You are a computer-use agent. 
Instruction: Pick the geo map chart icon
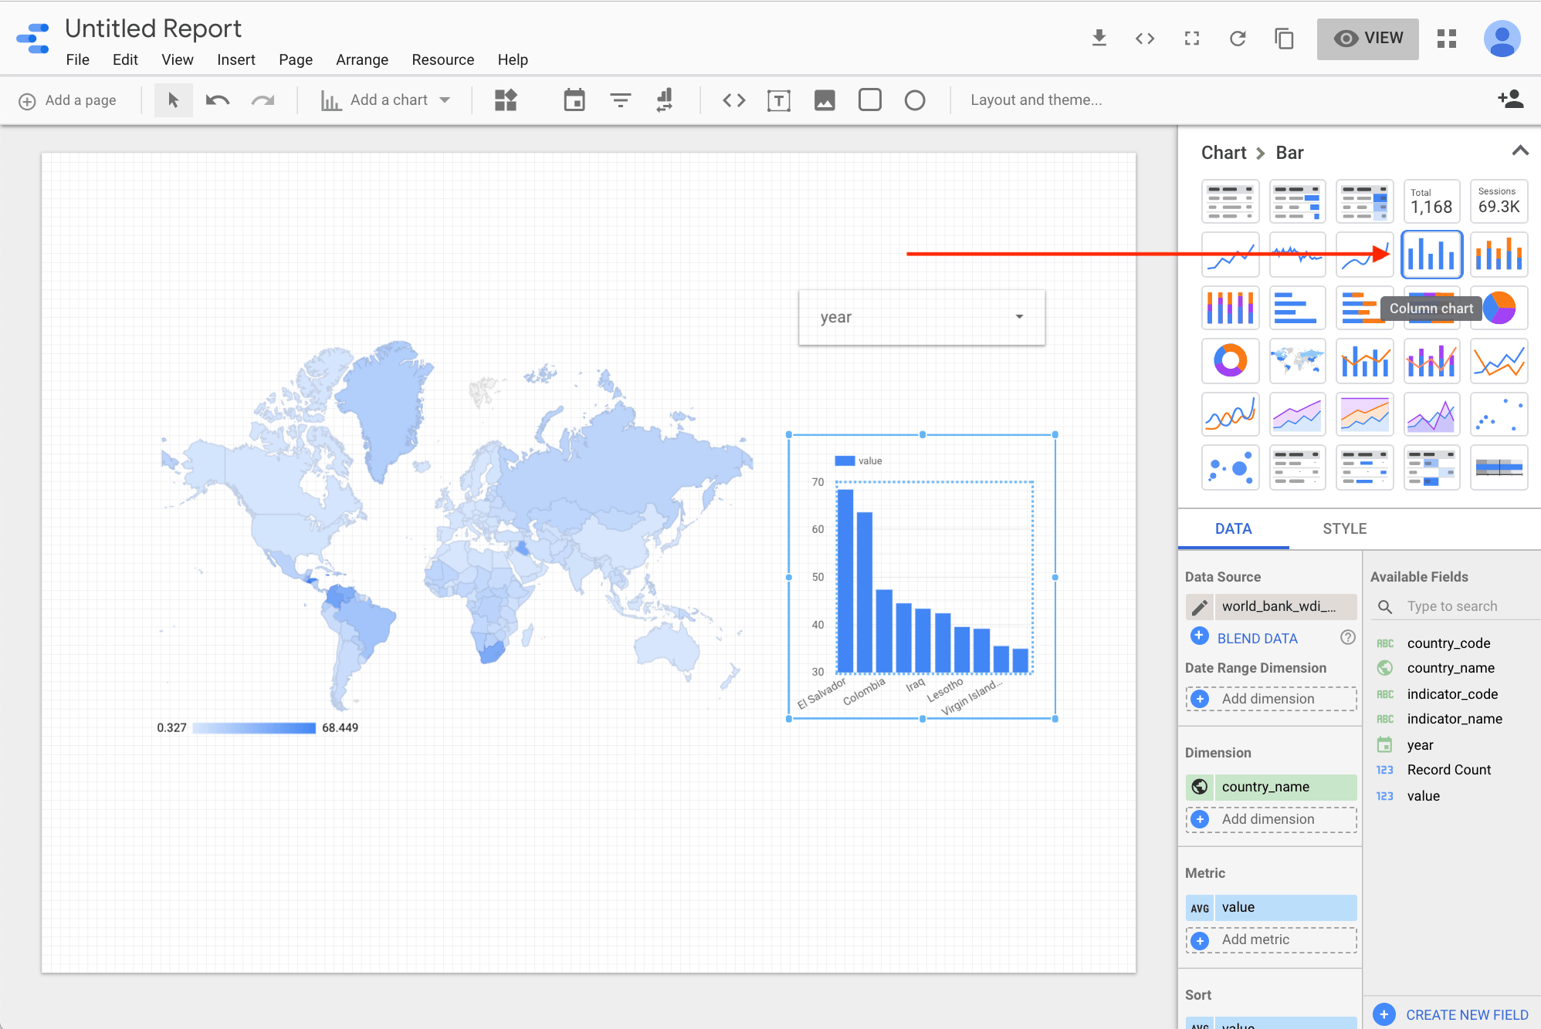point(1297,360)
